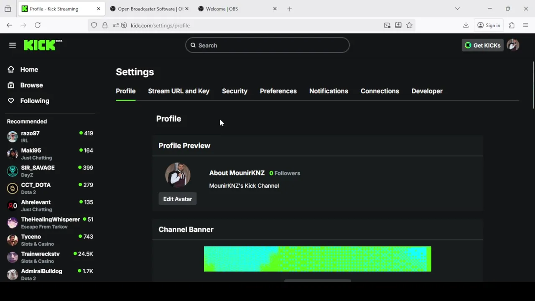Click the 'Recommended' sidebar heading
535x301 pixels.
[27, 121]
